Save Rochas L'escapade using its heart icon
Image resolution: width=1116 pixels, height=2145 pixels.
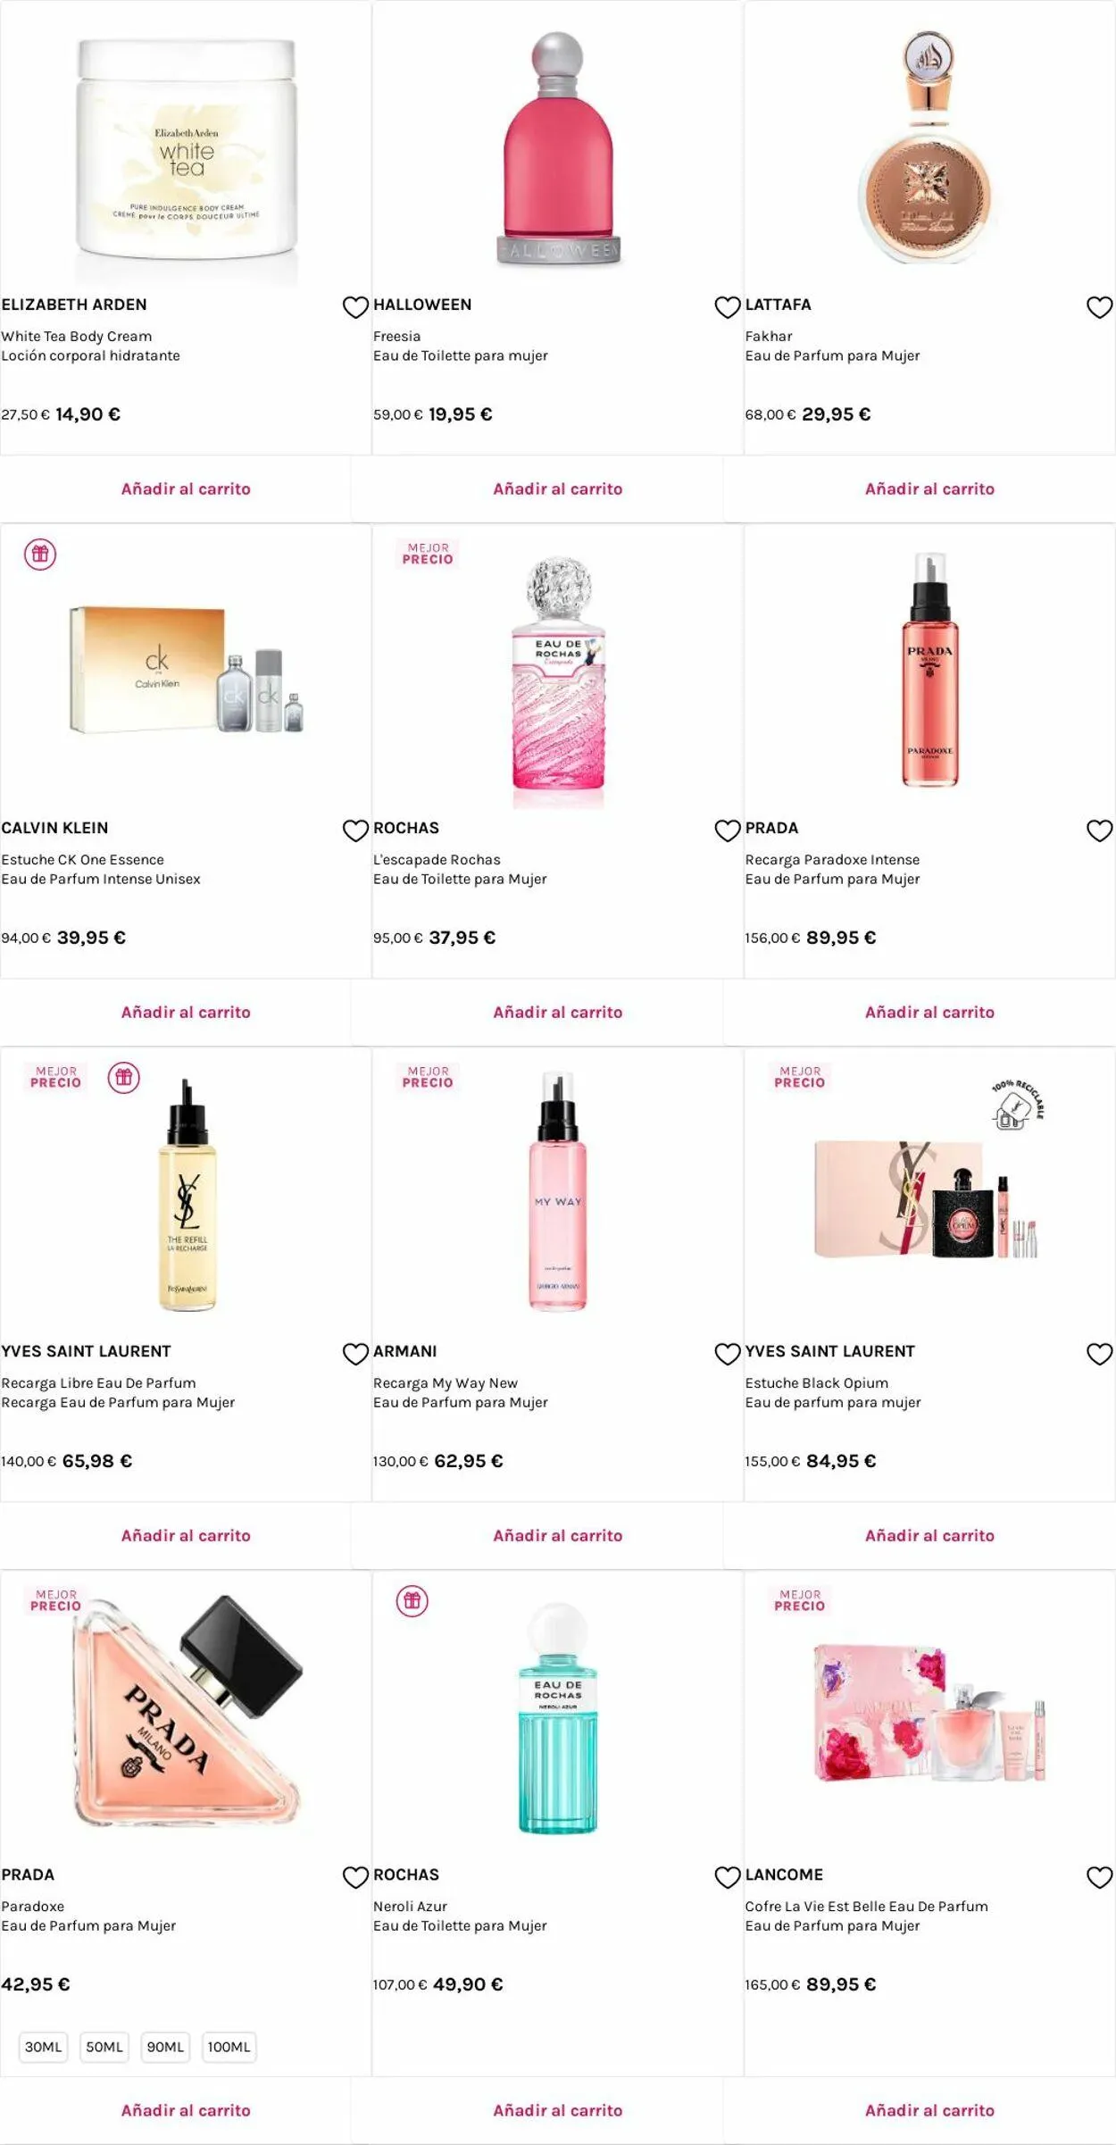[728, 830]
